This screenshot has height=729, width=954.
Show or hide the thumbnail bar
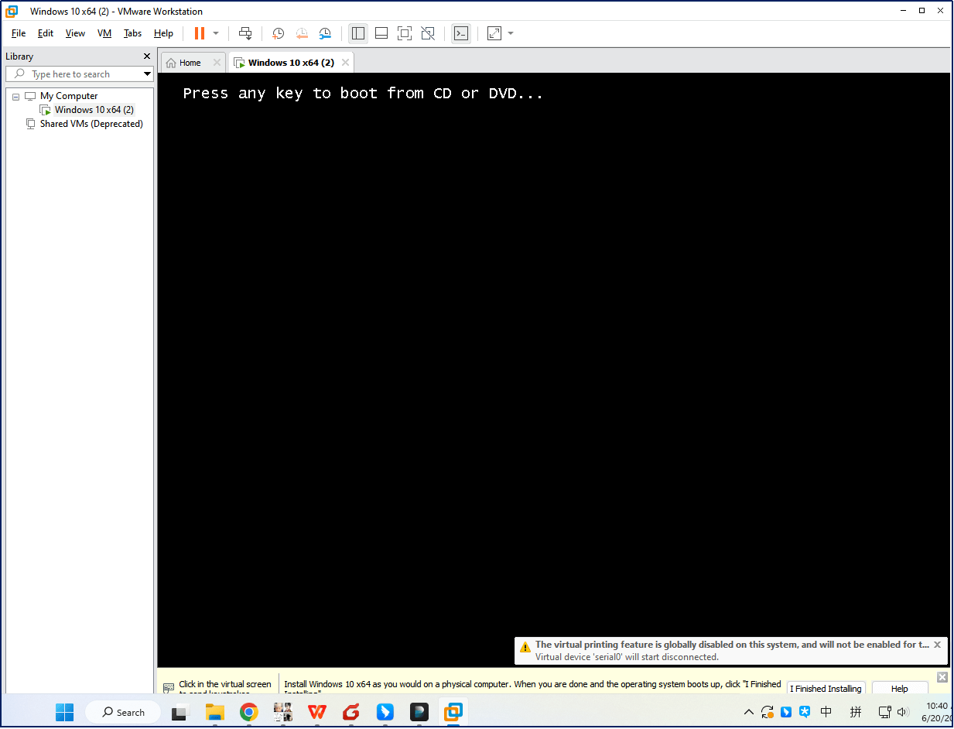pyautogui.click(x=381, y=33)
